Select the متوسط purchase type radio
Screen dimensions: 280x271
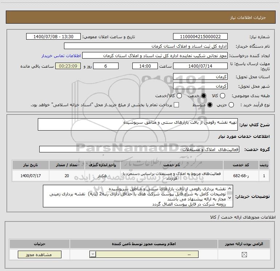pyautogui.click(x=210, y=105)
